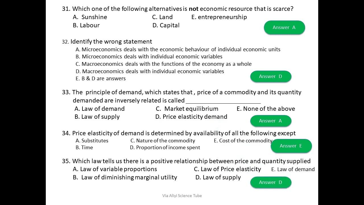This screenshot has width=364, height=205.
Task: Click the green Answer E button
Action: coord(291,146)
